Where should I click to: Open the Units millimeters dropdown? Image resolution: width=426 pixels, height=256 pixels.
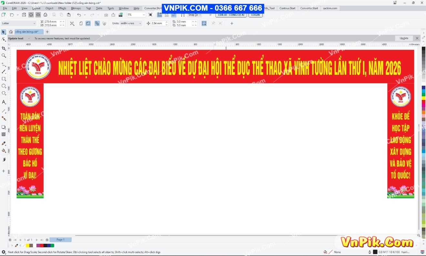(140, 24)
